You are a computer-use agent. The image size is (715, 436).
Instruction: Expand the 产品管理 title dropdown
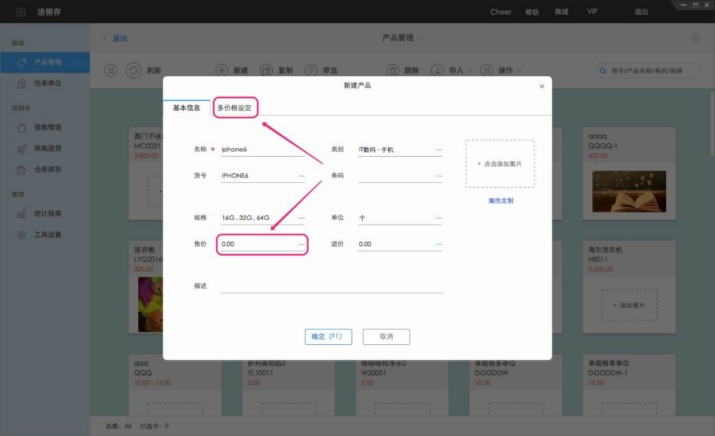click(x=421, y=38)
